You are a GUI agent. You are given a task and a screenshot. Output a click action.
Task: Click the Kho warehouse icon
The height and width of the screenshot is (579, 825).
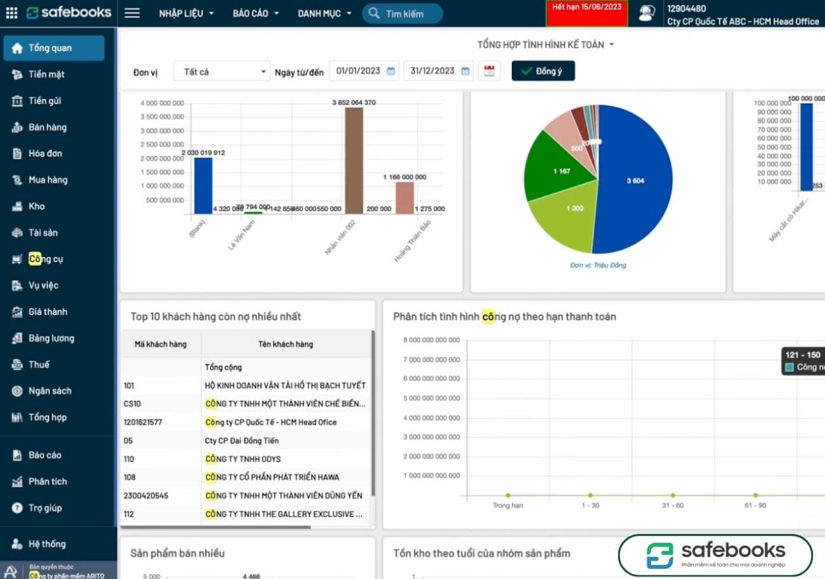17,206
